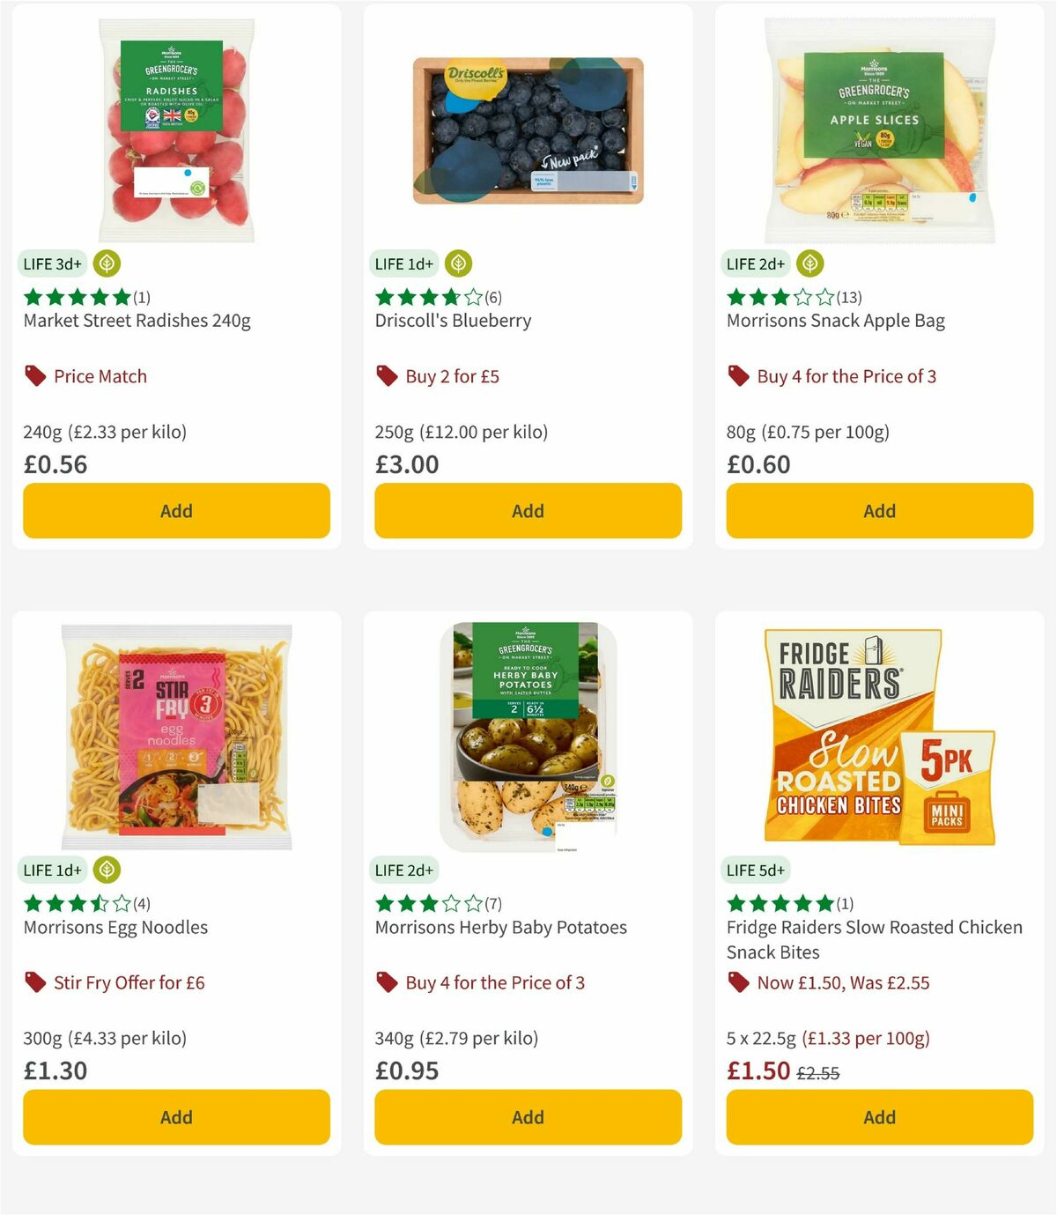
Task: Add Fridge Raiders Chicken Snack Bites to the basket
Action: click(878, 1116)
